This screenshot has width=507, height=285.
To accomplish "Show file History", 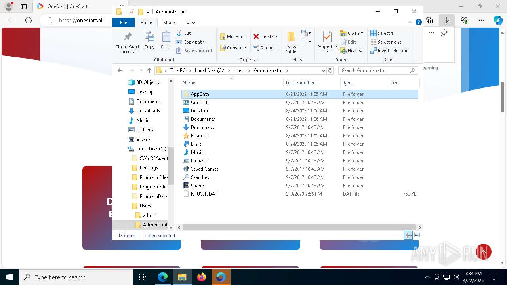I will tap(351, 51).
